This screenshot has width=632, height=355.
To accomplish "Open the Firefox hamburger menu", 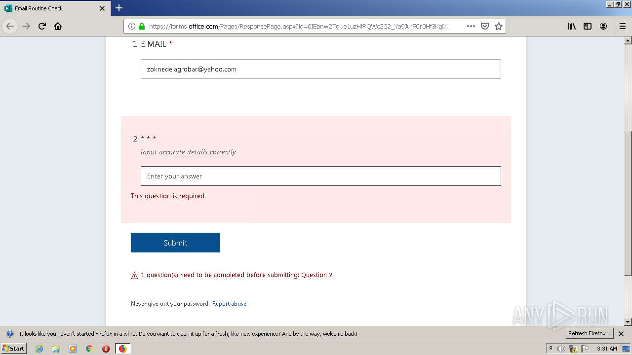I will pos(622,26).
